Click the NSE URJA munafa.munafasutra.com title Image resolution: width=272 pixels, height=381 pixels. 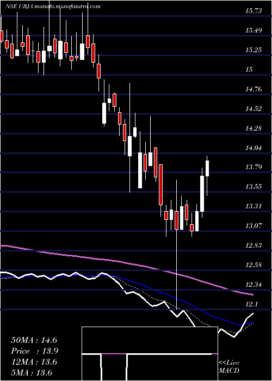tap(53, 7)
